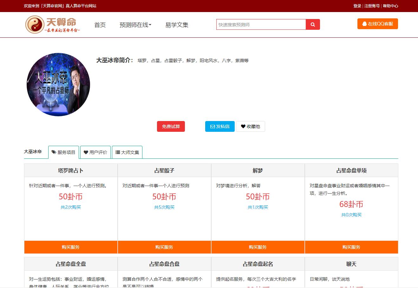The width and height of the screenshot is (418, 288).
Task: Click the 占星命盘起名 card heading
Action: pos(258,264)
